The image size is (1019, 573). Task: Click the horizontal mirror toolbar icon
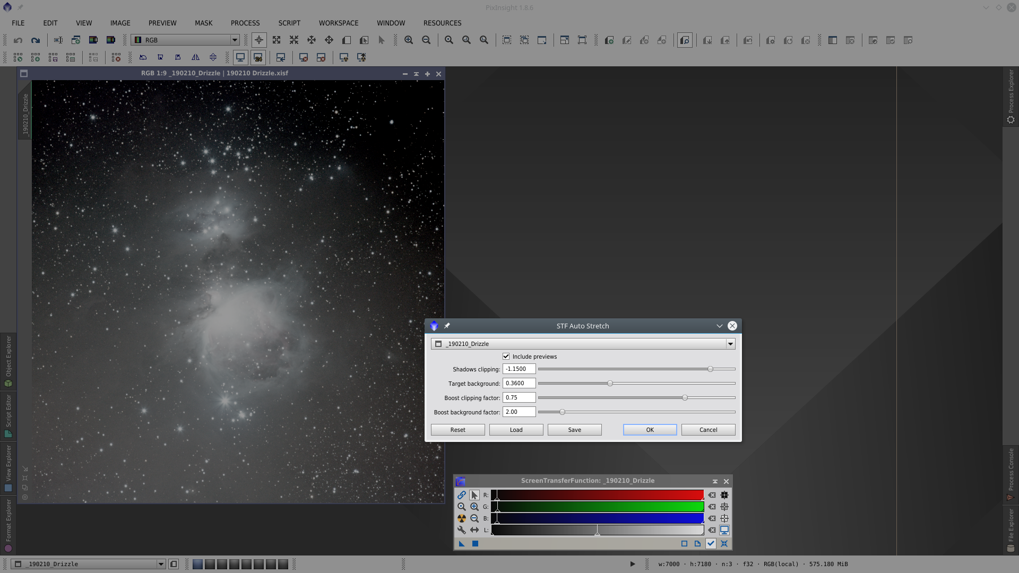point(195,57)
